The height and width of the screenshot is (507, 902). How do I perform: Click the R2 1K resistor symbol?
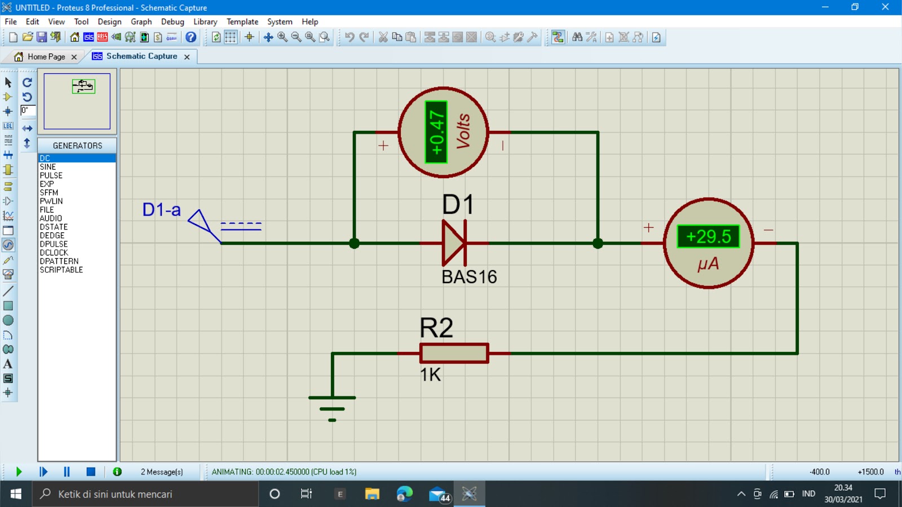coord(454,353)
